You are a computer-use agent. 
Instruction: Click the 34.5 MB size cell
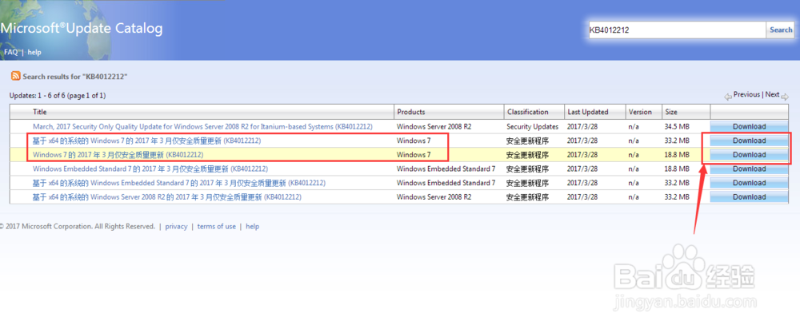[677, 126]
